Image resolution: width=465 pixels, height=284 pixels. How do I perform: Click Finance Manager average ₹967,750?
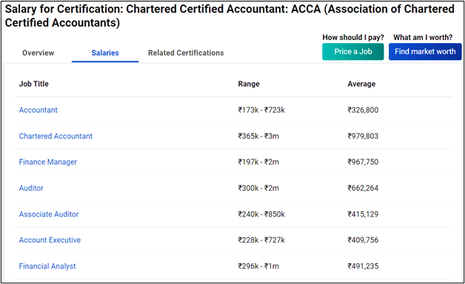click(363, 162)
